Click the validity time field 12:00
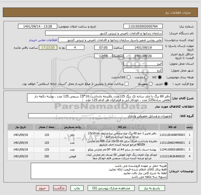 pos(103,56)
